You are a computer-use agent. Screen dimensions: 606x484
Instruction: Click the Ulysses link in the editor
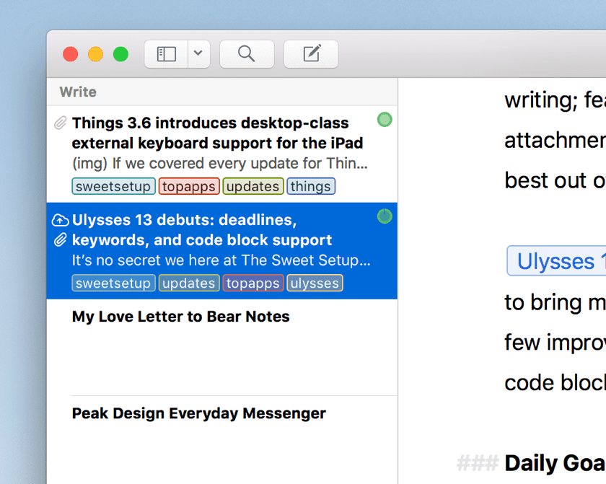pyautogui.click(x=556, y=260)
